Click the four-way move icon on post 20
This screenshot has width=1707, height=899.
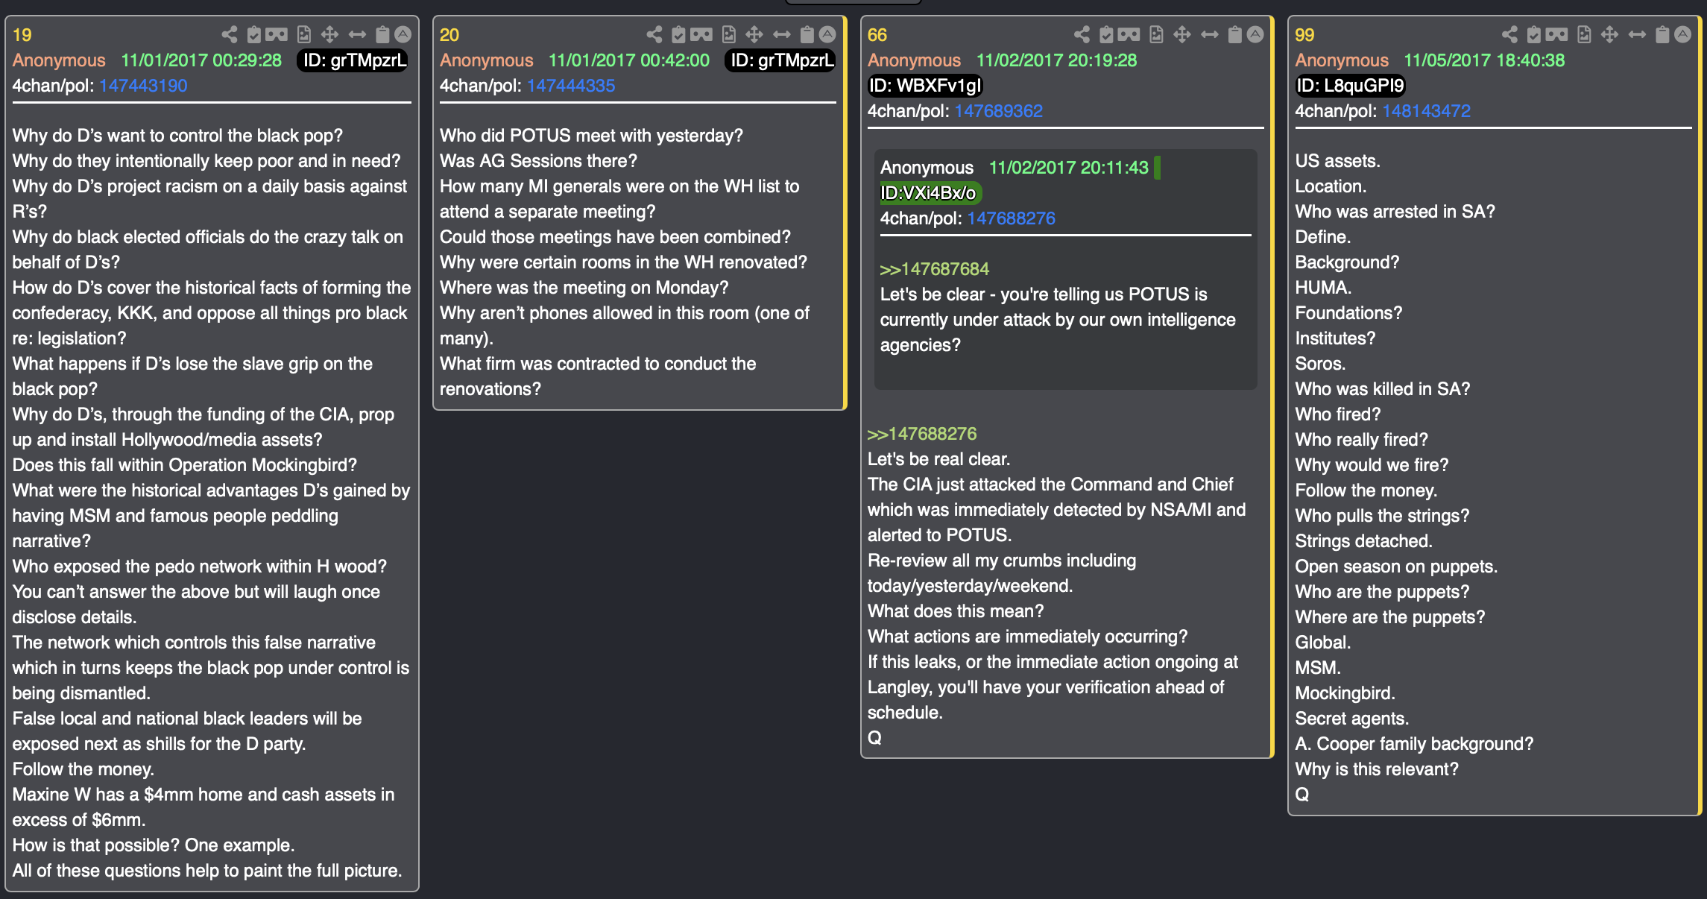[x=754, y=34]
